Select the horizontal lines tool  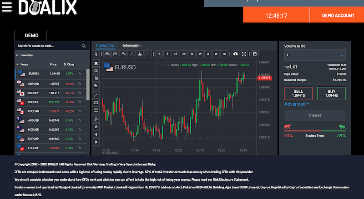(96, 110)
